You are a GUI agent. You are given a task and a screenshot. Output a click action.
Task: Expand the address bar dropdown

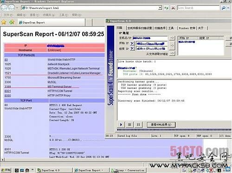tap(160, 8)
